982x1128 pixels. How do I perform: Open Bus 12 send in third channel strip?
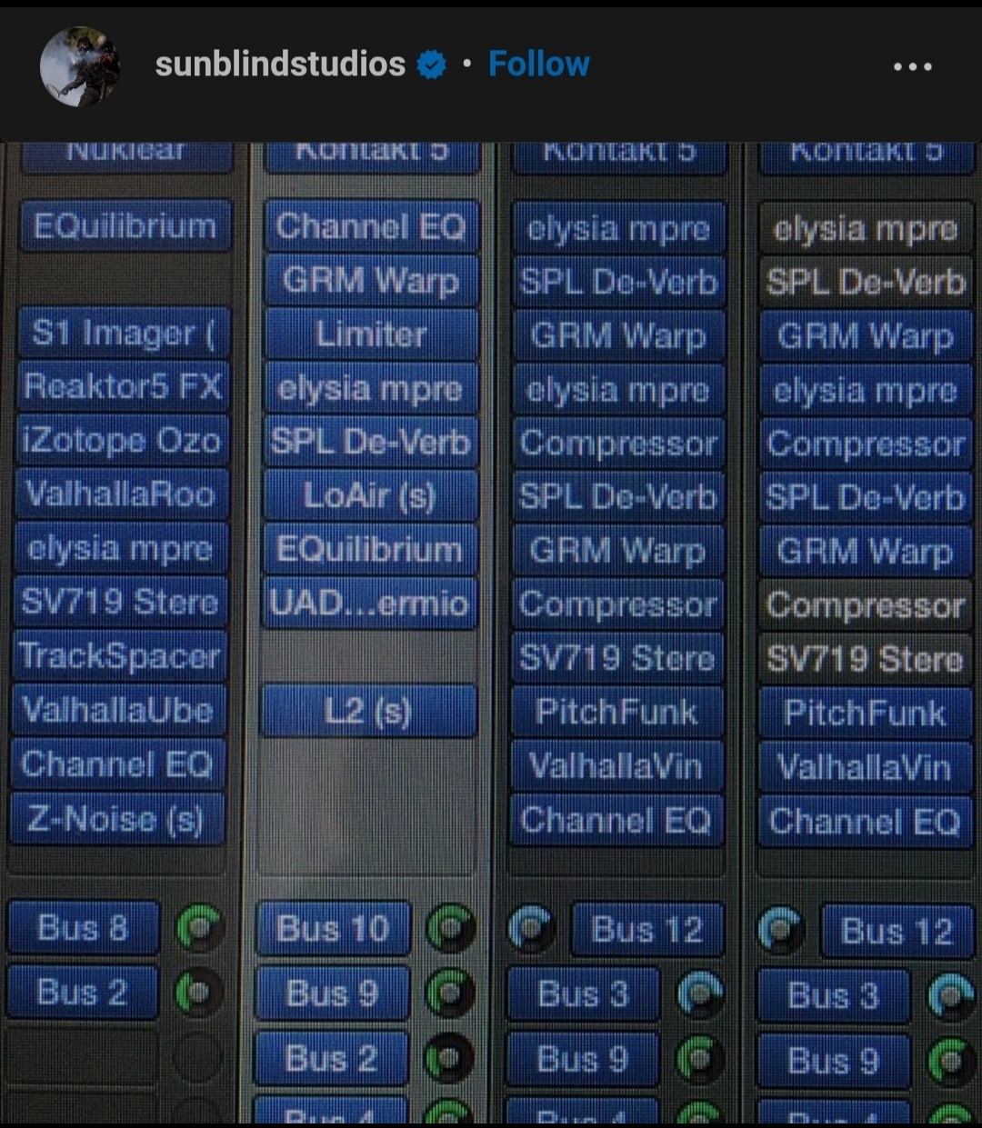tap(647, 930)
